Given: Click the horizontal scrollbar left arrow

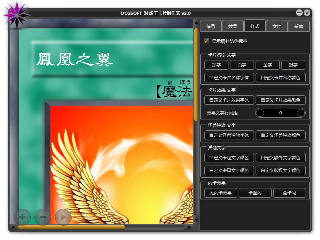Looking at the screenshot, I should [x=13, y=227].
